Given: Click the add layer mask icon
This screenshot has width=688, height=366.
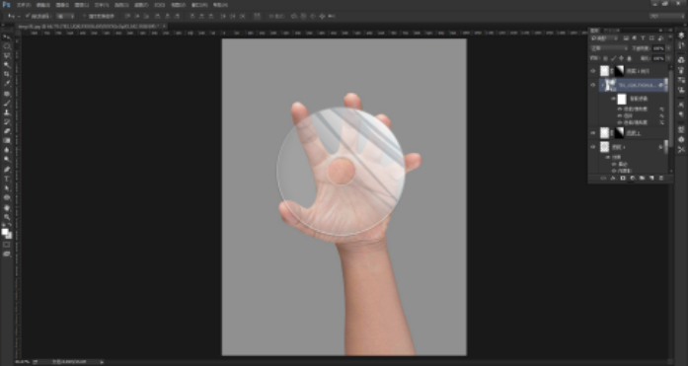Looking at the screenshot, I should [623, 178].
